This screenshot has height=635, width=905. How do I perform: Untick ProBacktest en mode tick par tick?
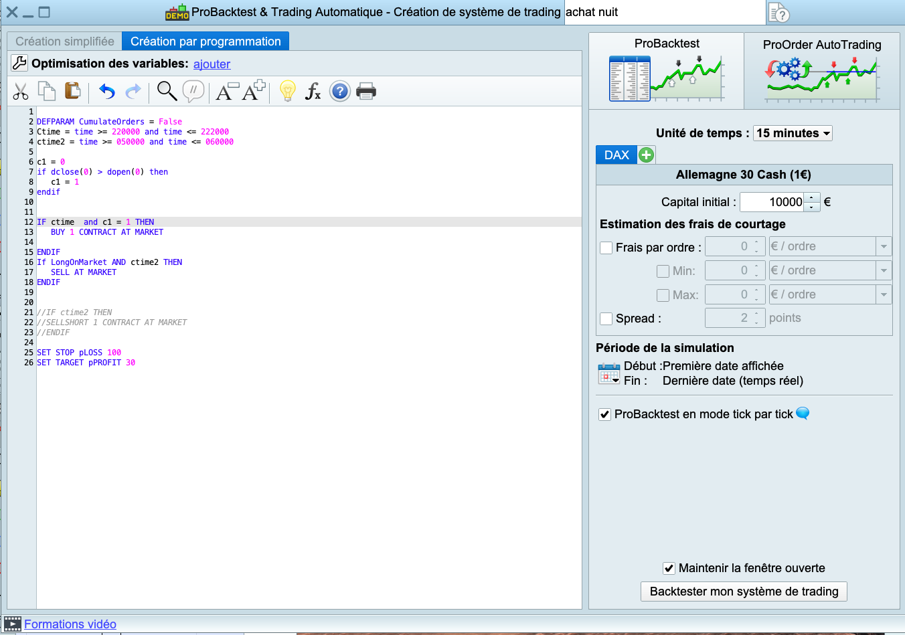coord(605,415)
